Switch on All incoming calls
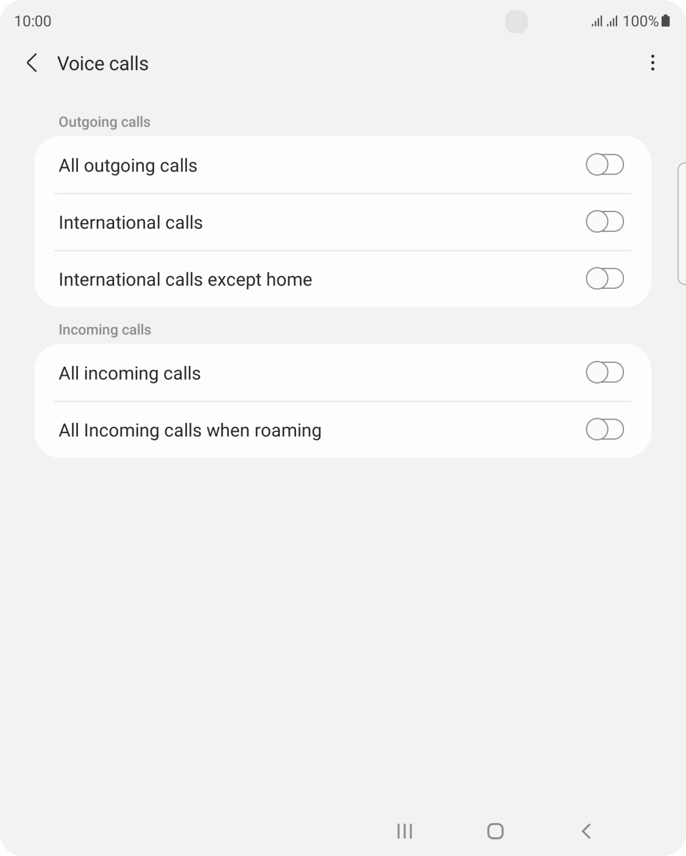The image size is (686, 856). point(604,373)
